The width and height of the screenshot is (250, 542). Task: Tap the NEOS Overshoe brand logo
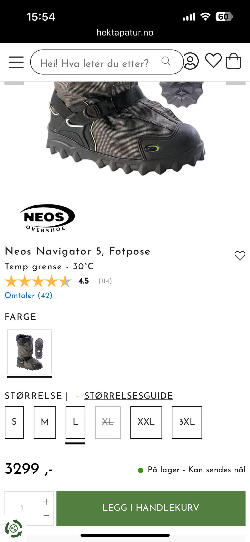pos(47,218)
